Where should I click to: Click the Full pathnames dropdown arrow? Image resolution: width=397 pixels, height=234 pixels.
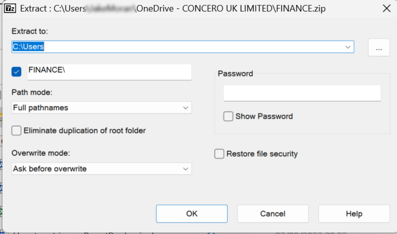tap(186, 108)
